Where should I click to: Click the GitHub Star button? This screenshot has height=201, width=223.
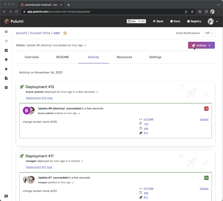coord(132,21)
